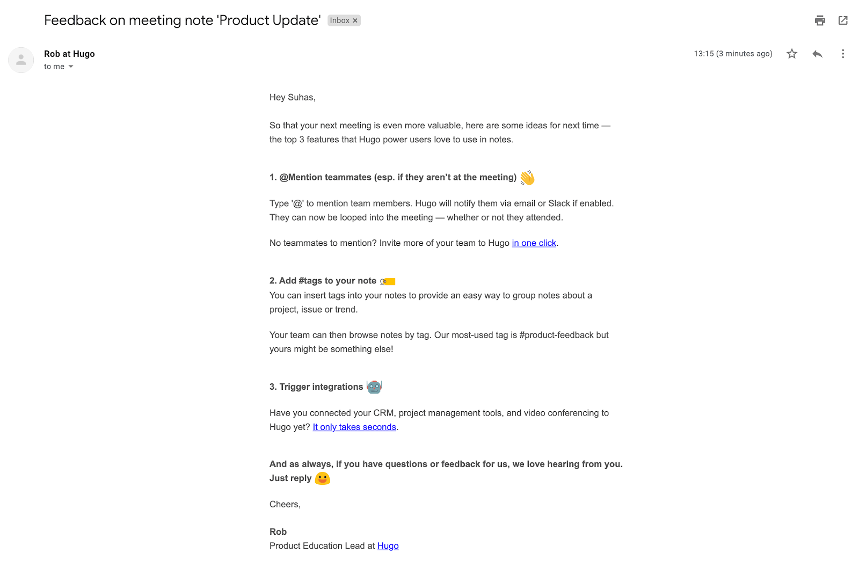
Task: Star this message from Rob
Action: [792, 54]
